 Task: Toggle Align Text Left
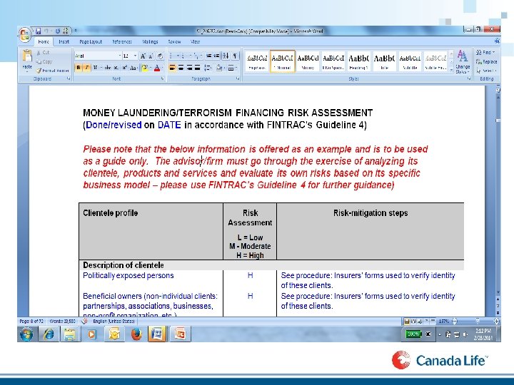(x=172, y=68)
